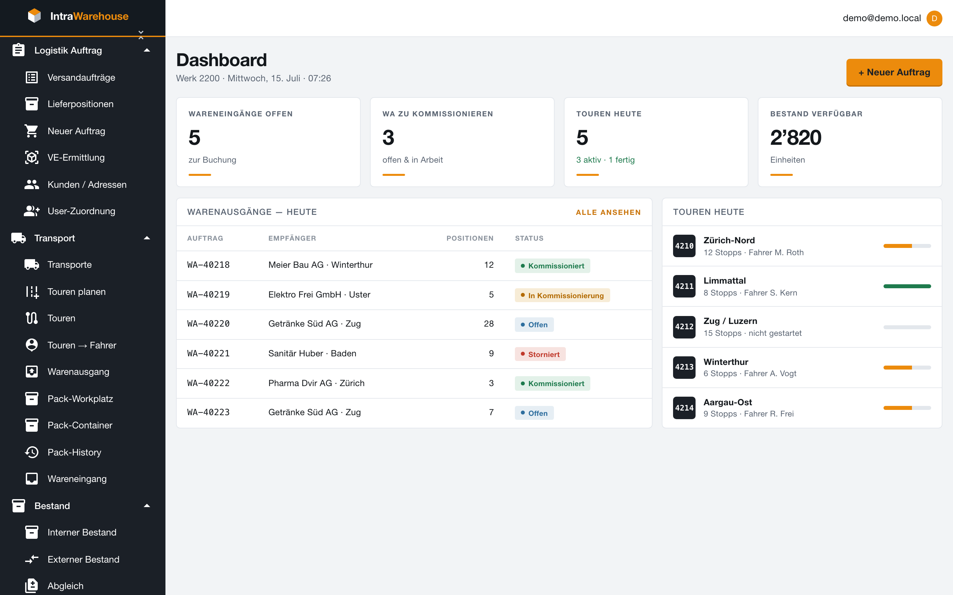Click tour badge 4213
953x595 pixels.
[684, 367]
